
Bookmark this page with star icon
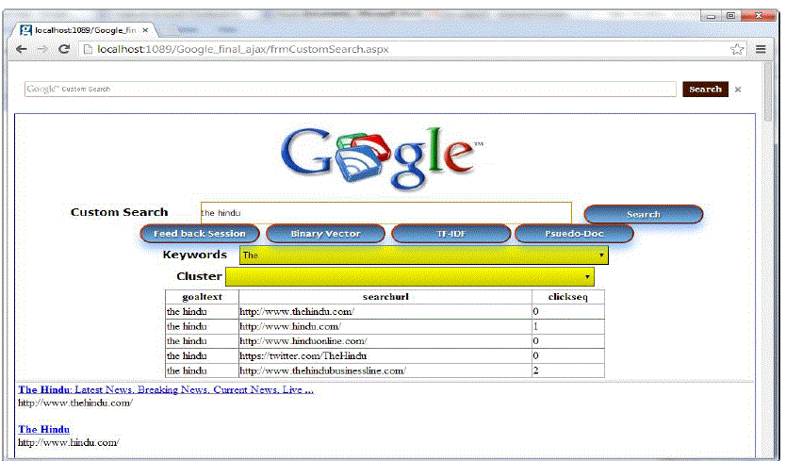click(x=737, y=49)
